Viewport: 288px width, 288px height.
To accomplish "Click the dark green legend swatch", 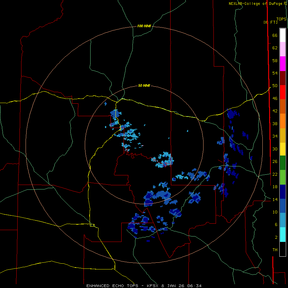I will click(283, 163).
